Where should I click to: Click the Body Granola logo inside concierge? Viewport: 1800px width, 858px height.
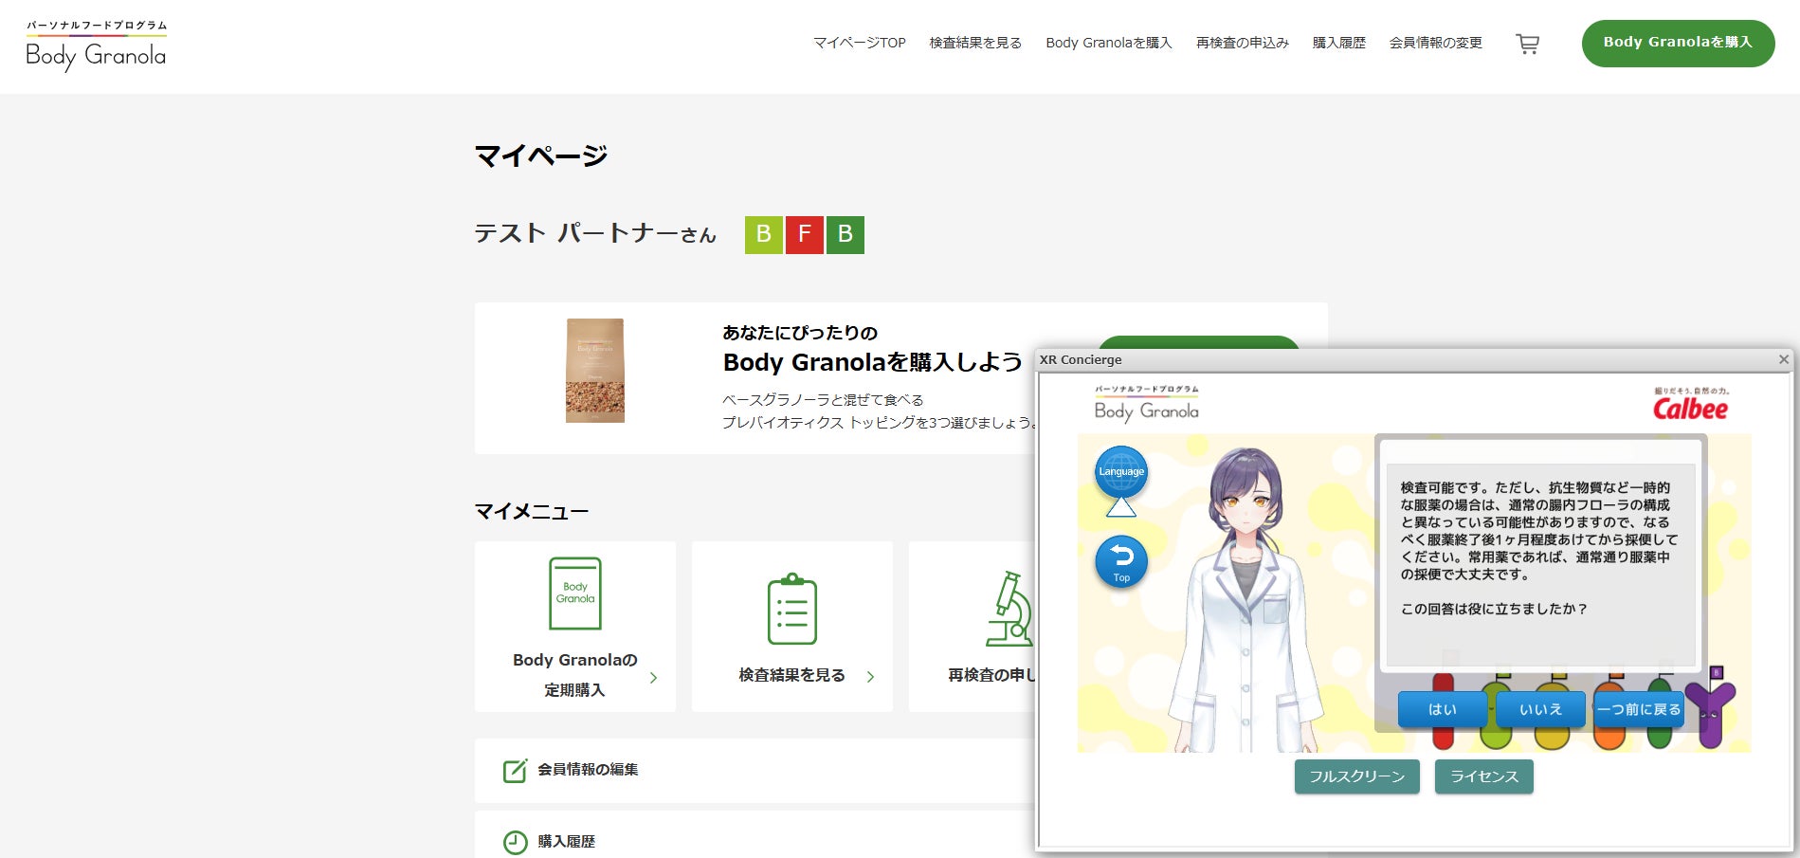[1147, 404]
